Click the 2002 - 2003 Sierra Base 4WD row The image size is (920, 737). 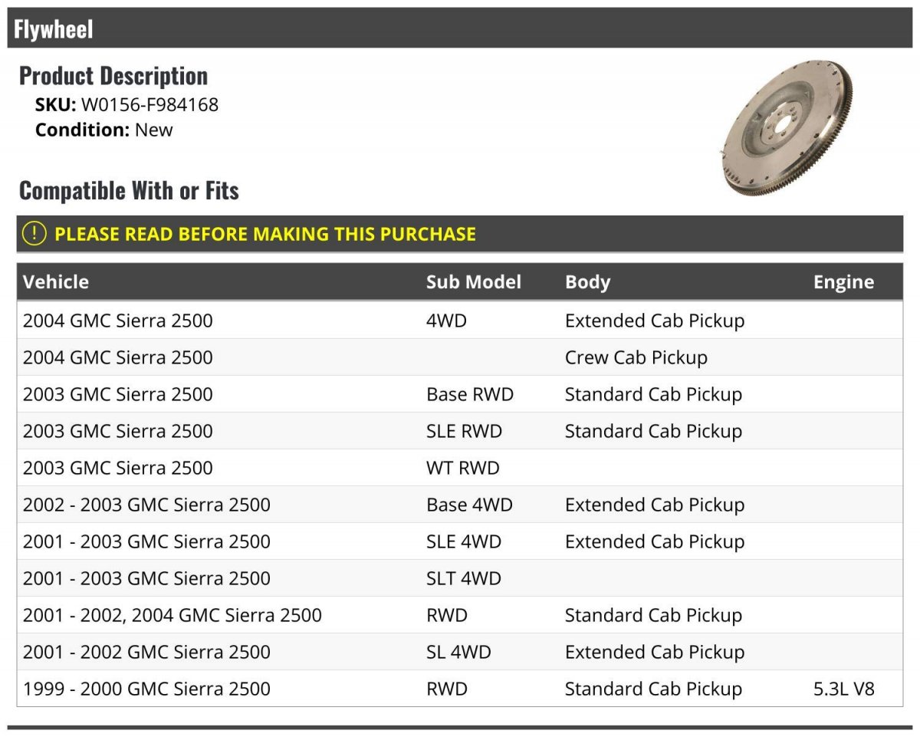coord(460,505)
